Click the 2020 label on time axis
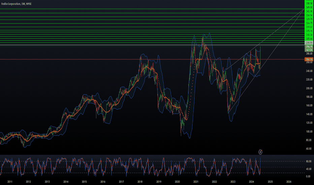This screenshot has width=314, height=185. 177,182
